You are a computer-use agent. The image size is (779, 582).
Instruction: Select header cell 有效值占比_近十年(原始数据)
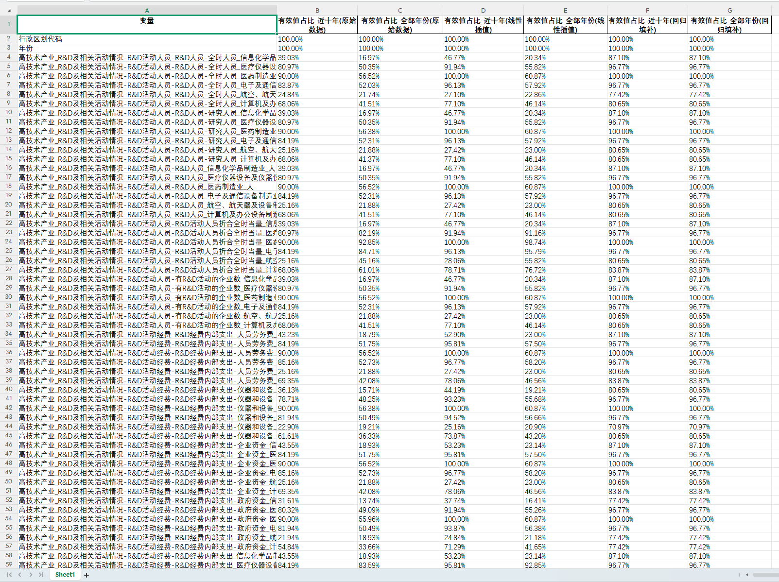tap(317, 25)
